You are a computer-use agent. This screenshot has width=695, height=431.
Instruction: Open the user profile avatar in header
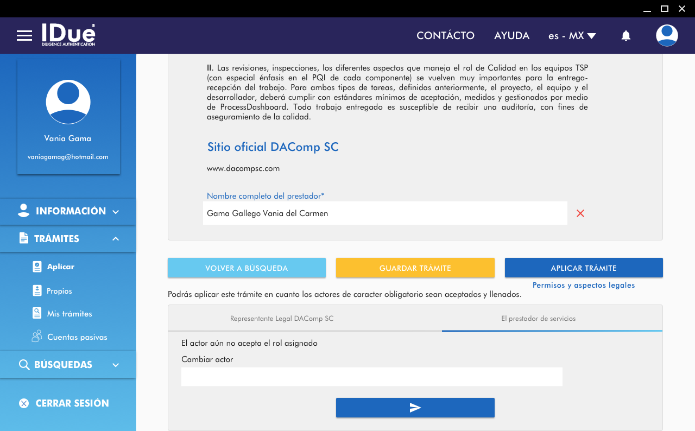click(667, 36)
